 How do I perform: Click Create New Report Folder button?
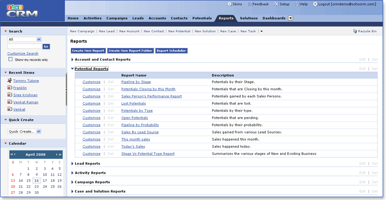130,51
